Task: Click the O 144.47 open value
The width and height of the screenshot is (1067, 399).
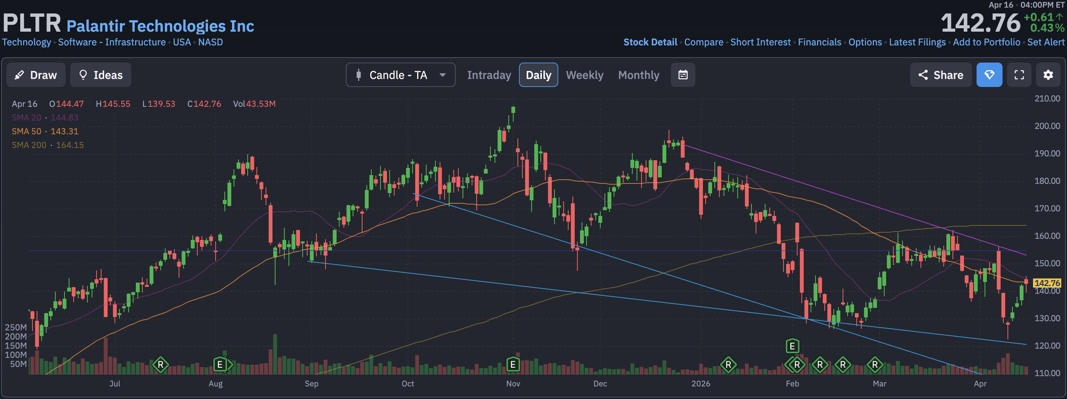Action: (66, 104)
